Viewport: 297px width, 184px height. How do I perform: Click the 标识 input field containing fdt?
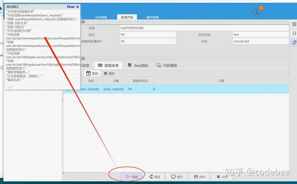click(x=148, y=35)
